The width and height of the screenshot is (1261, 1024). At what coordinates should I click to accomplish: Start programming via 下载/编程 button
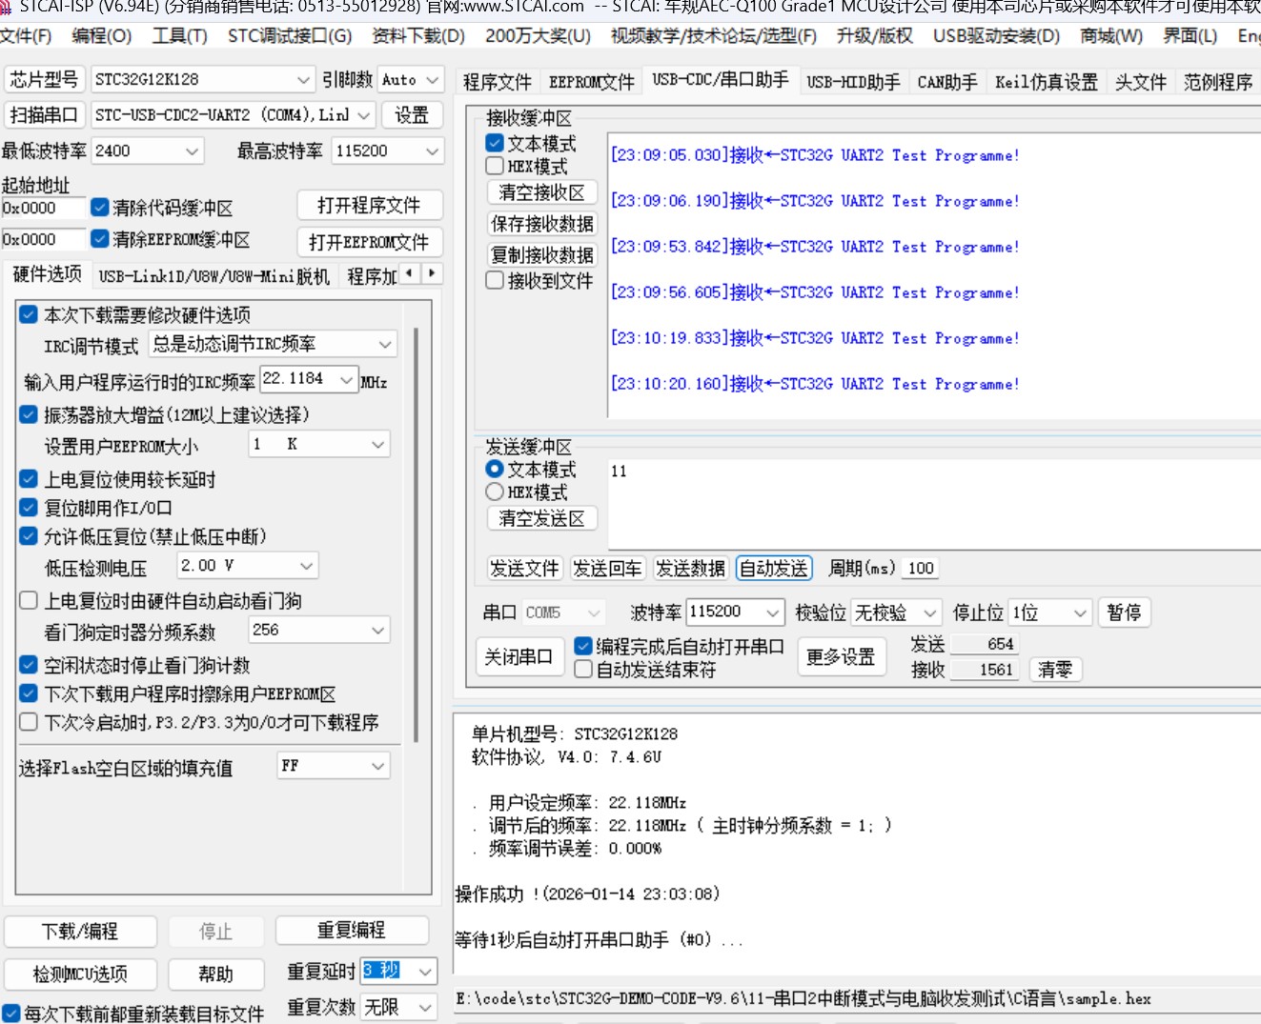pyautogui.click(x=80, y=931)
